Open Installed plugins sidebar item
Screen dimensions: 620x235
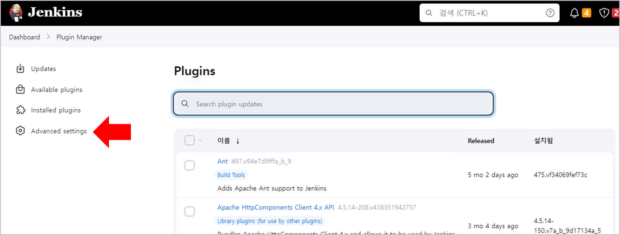[x=56, y=110]
